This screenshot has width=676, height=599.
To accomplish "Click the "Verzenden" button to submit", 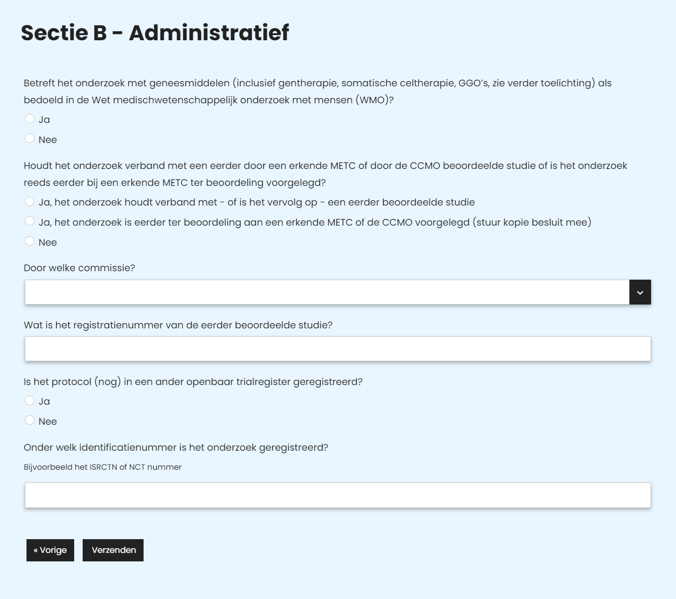I will pyautogui.click(x=113, y=550).
